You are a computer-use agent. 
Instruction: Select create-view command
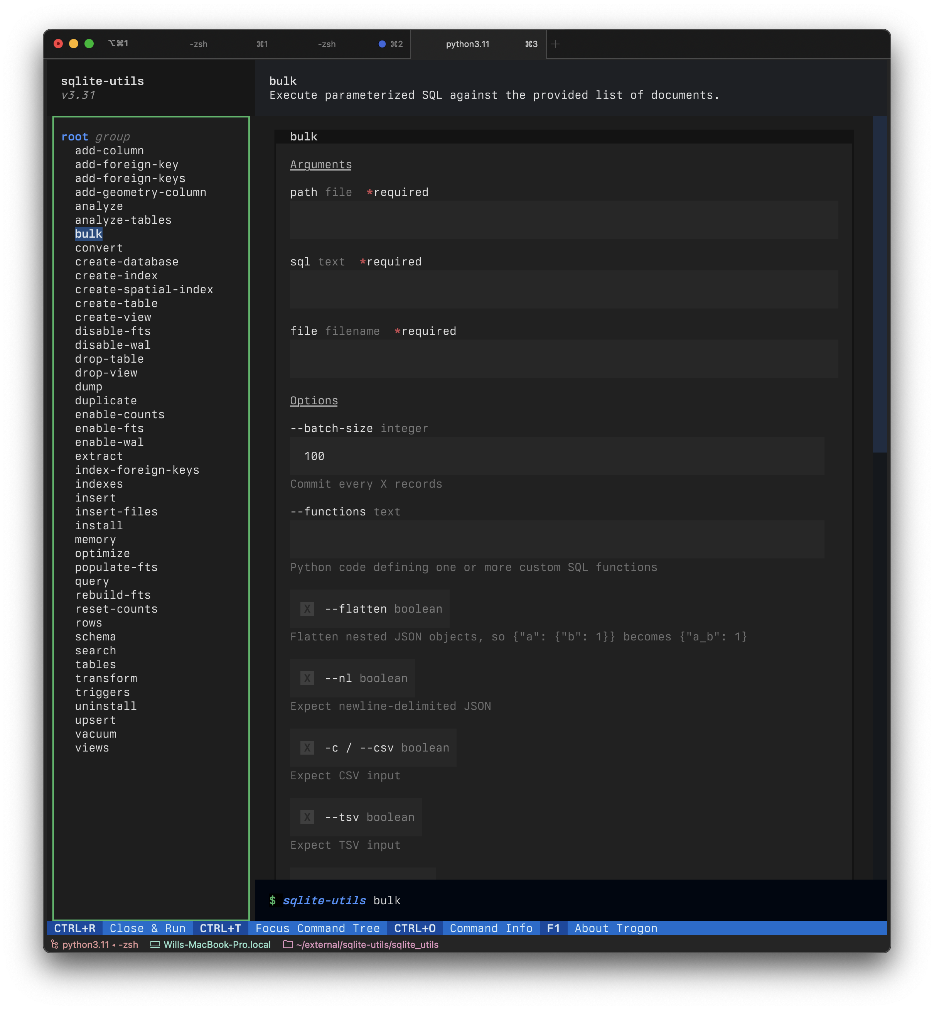tap(113, 318)
